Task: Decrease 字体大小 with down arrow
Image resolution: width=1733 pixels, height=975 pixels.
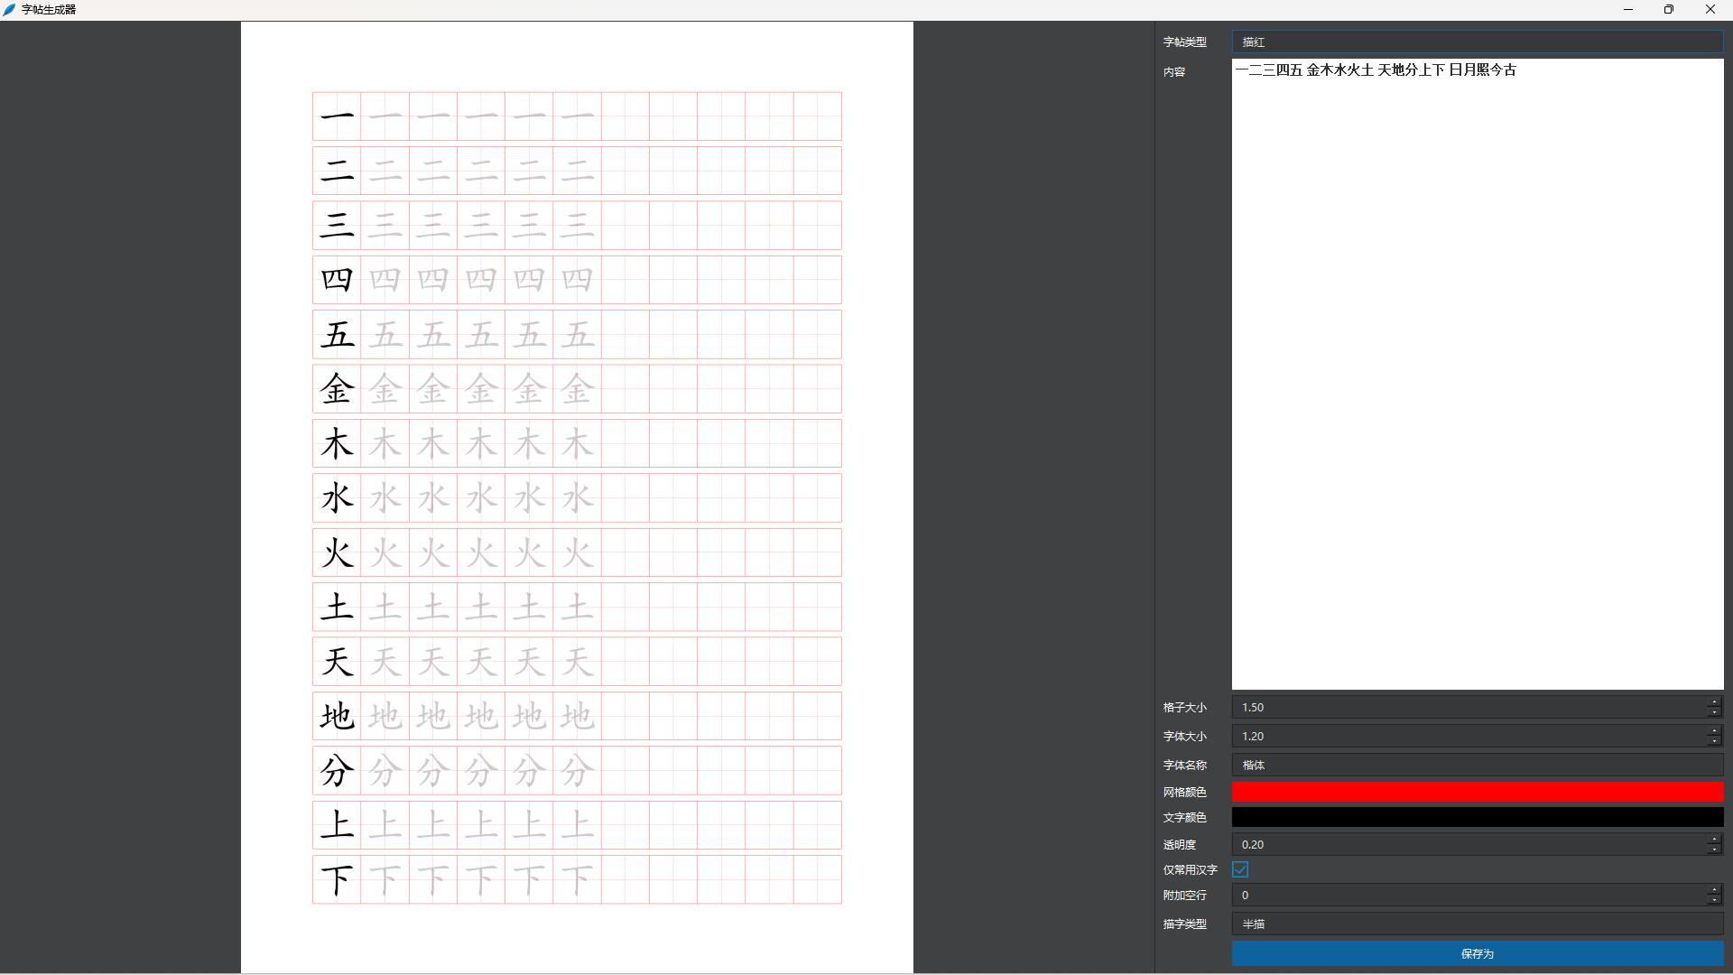Action: click(x=1714, y=741)
